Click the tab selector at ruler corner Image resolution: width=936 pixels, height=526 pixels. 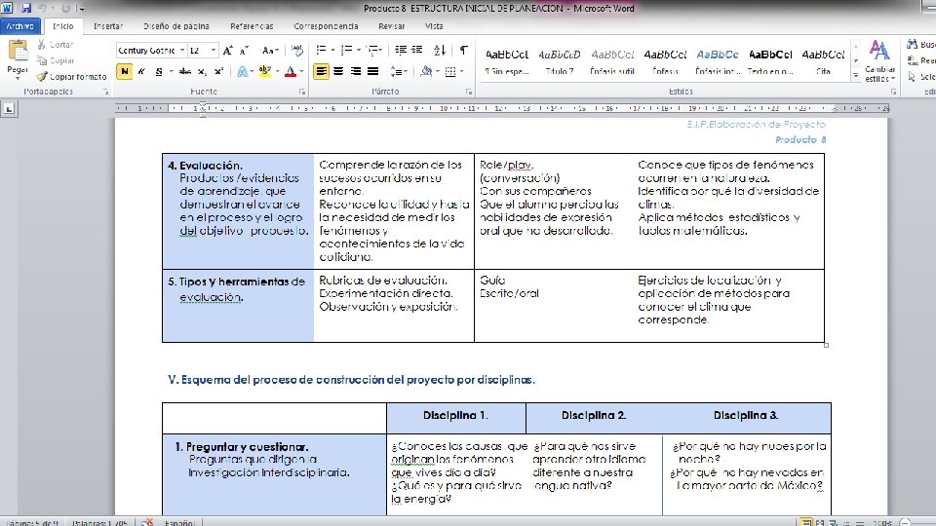[9, 108]
